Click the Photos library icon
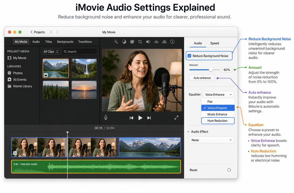The image size is (294, 193). click(x=9, y=73)
